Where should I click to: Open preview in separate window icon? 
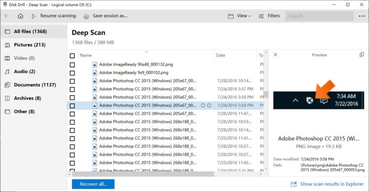coord(362,55)
